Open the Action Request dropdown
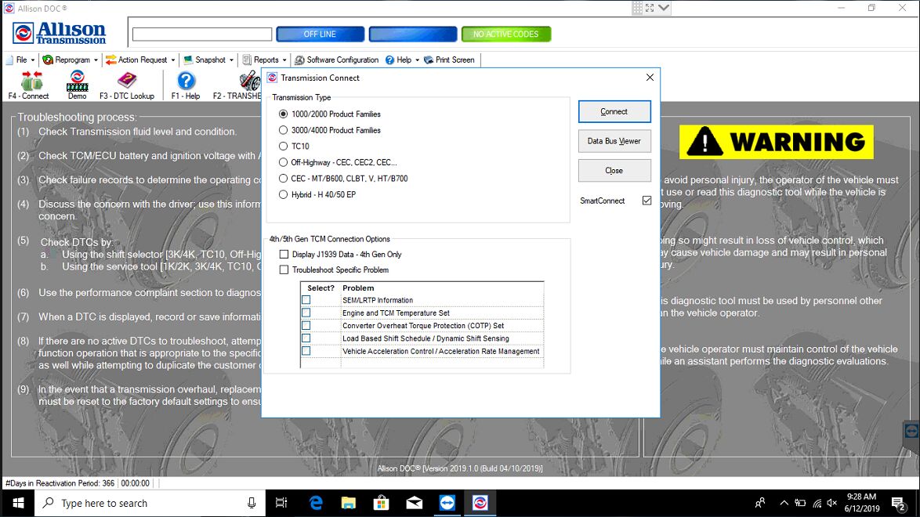This screenshot has width=920, height=517. click(141, 60)
